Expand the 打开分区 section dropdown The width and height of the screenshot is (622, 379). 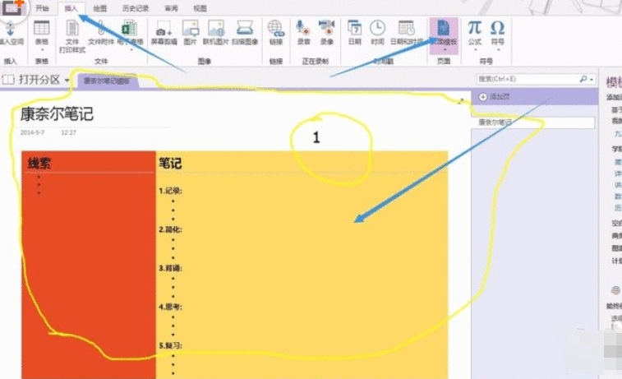tap(67, 81)
